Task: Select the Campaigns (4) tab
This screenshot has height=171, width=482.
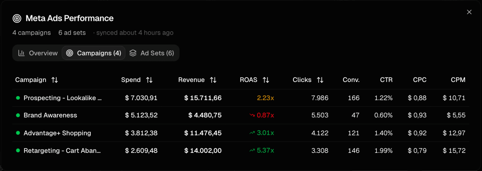Action: pyautogui.click(x=93, y=53)
